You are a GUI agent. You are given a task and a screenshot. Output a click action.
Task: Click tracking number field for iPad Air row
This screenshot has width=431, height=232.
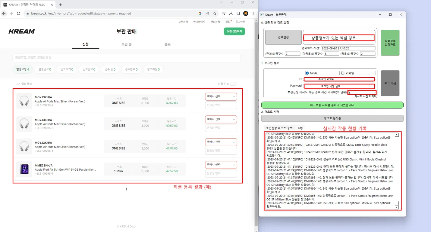click(221, 173)
